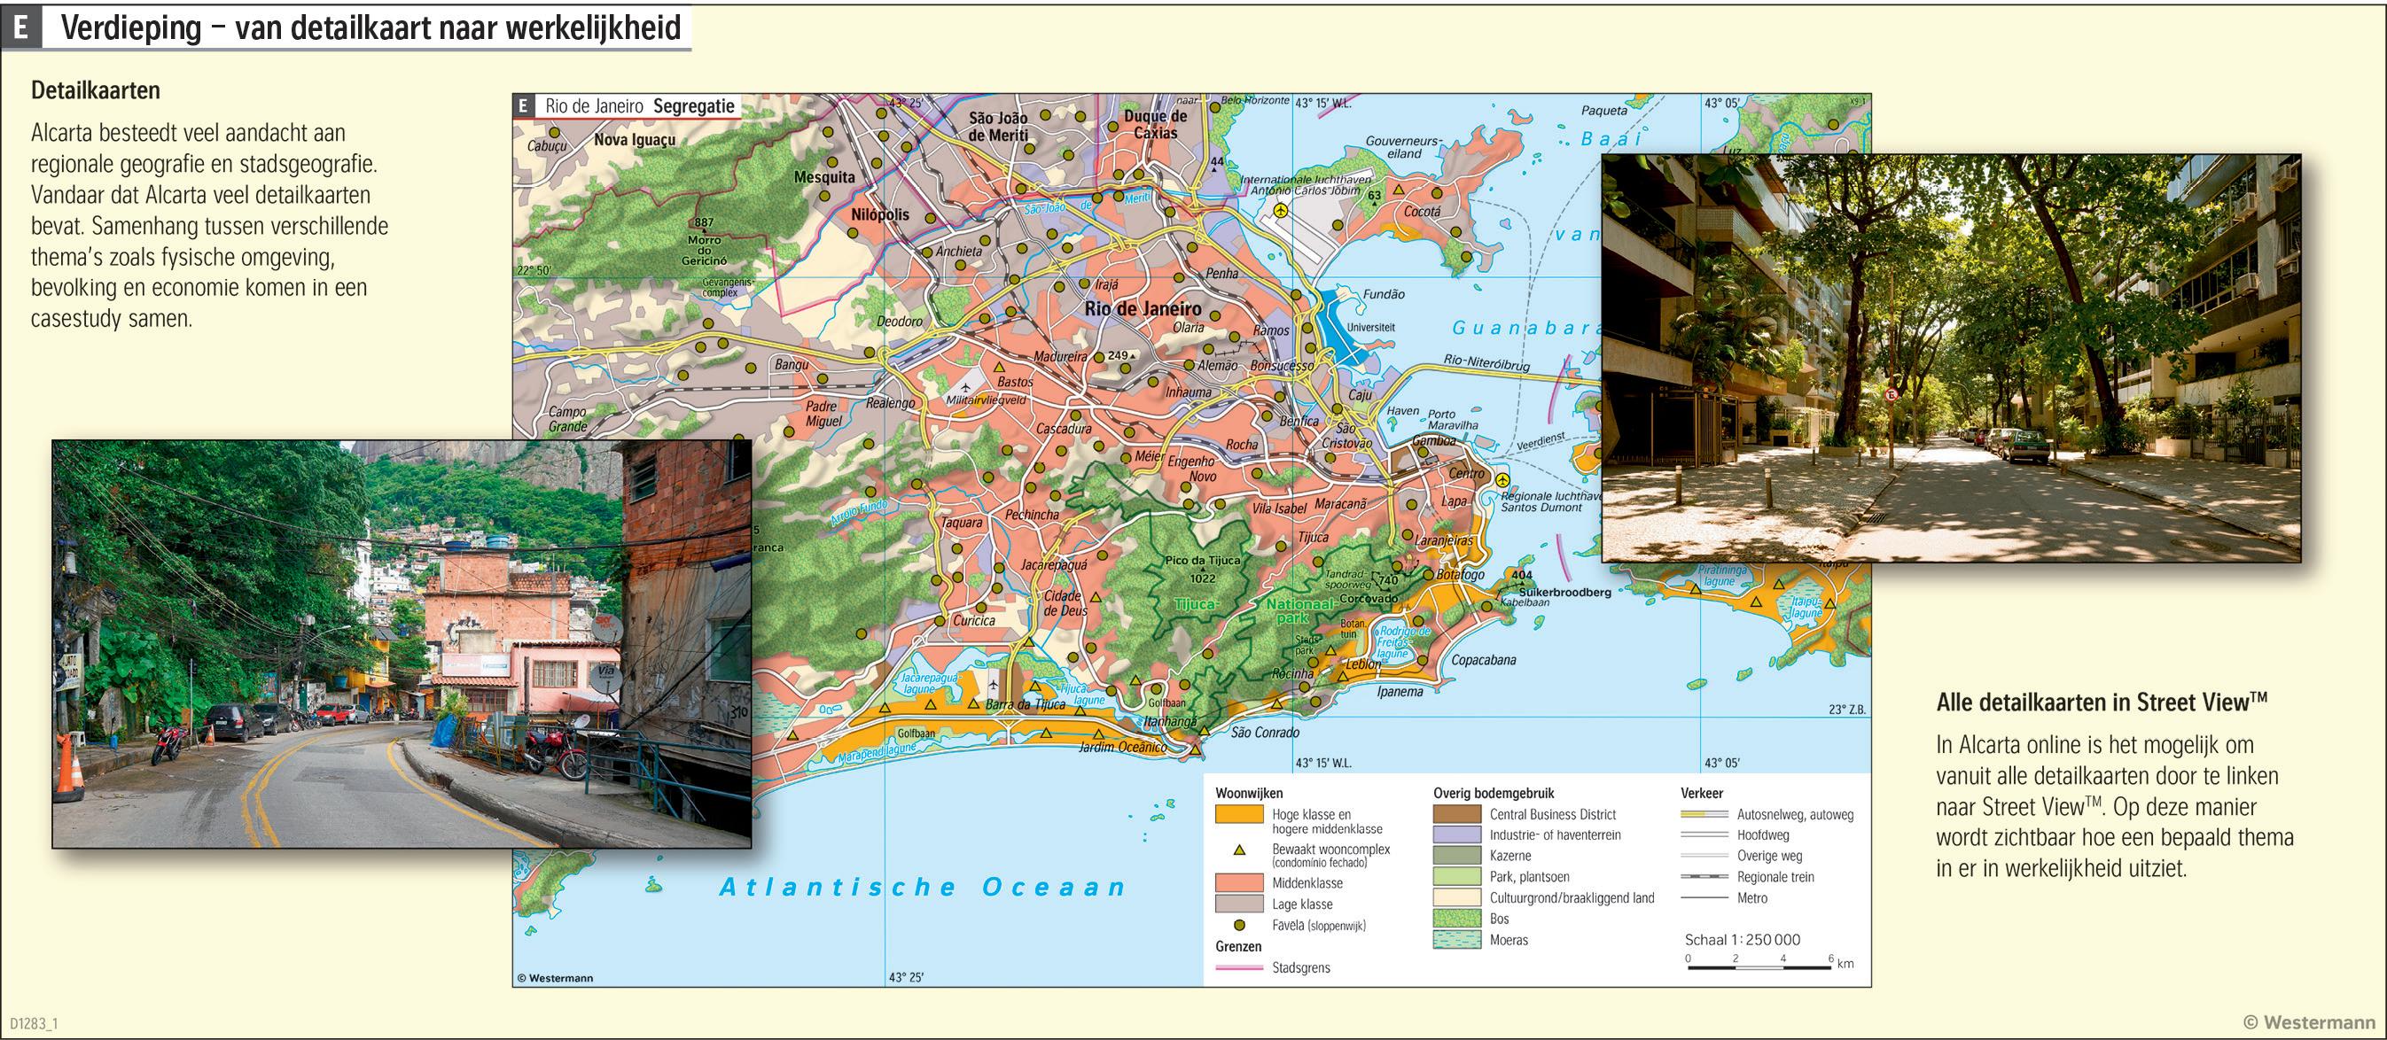Click the Bewaakt wooncomplex triangle legend symbol
This screenshot has width=2387, height=1040.
pos(1239,850)
